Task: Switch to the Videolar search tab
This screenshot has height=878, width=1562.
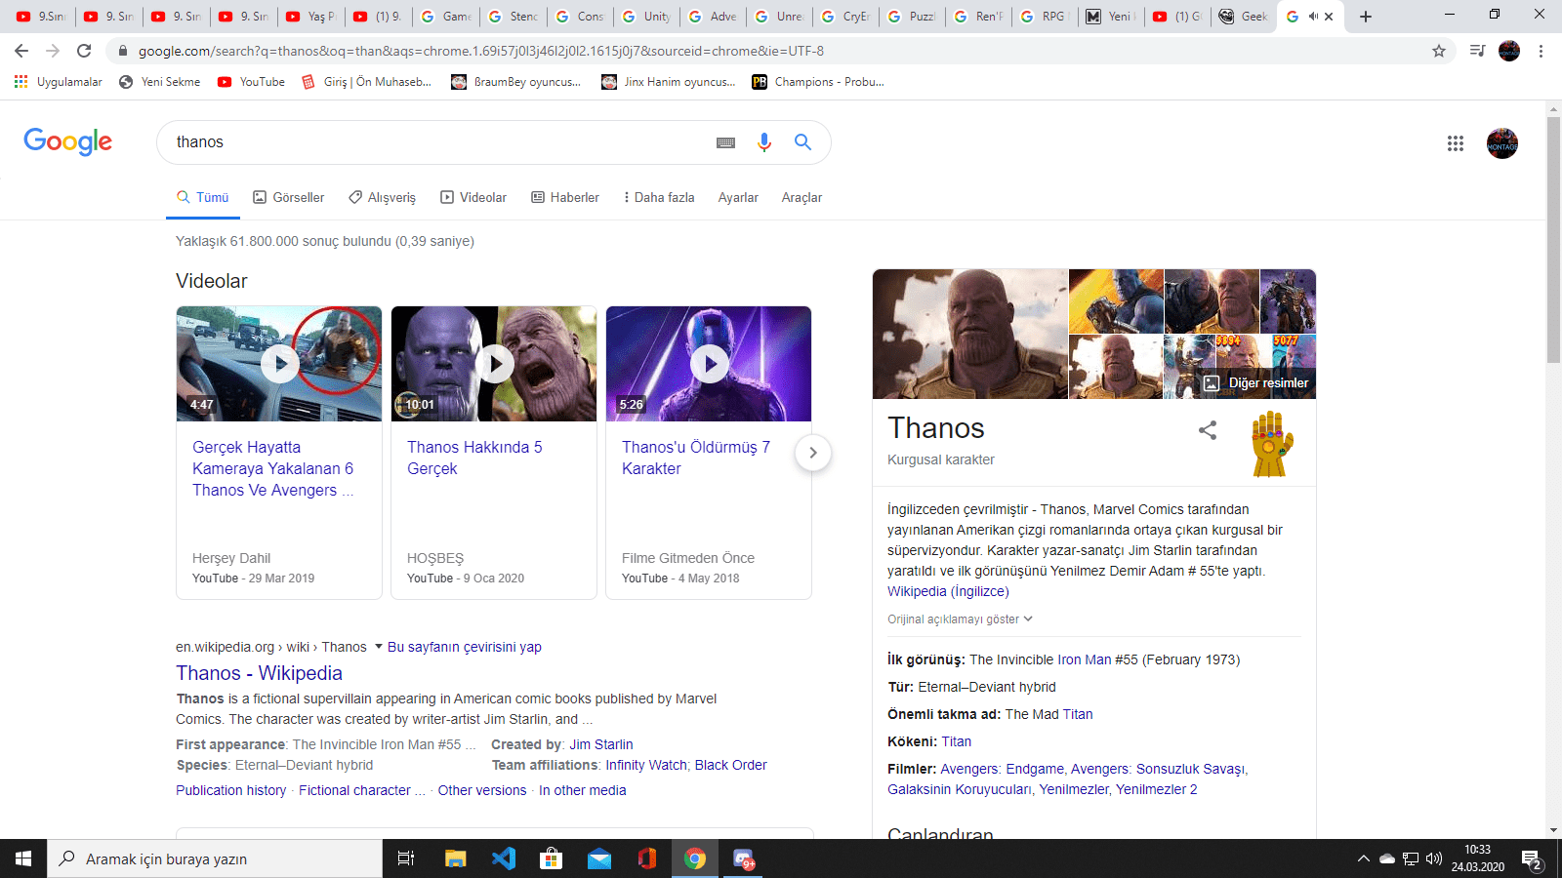Action: (x=473, y=197)
